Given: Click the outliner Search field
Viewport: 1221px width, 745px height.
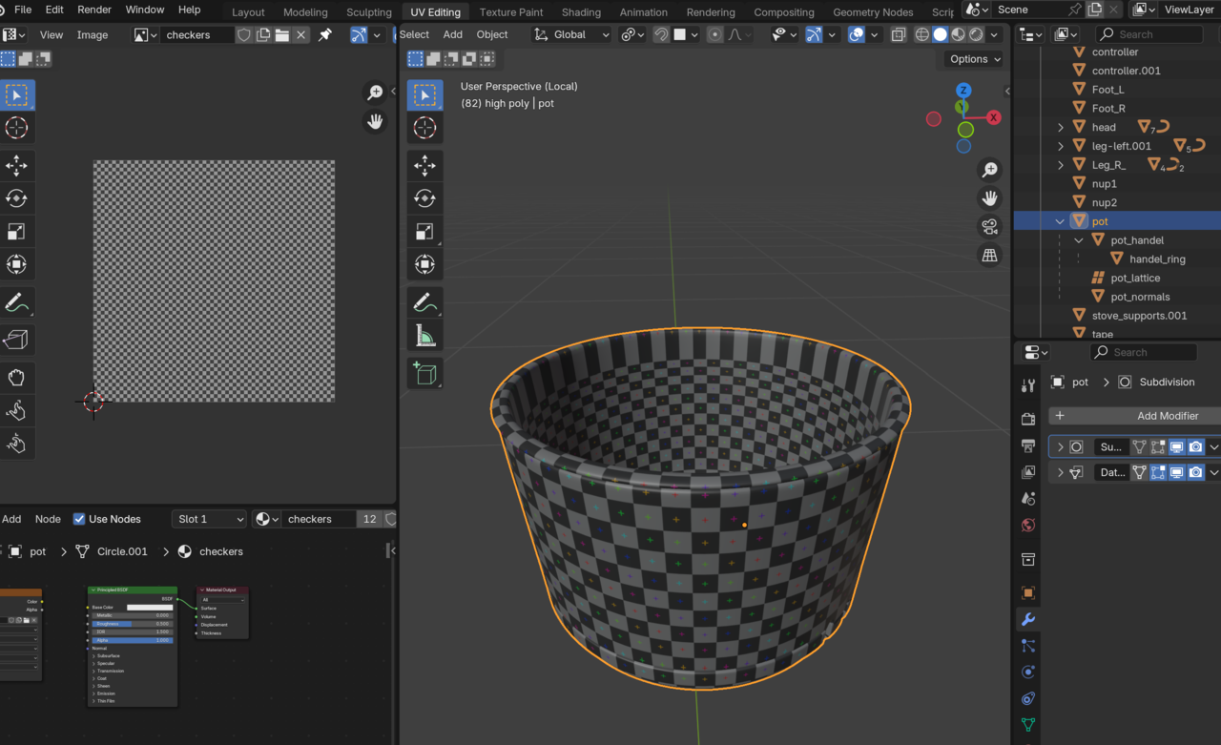Looking at the screenshot, I should [x=1148, y=34].
